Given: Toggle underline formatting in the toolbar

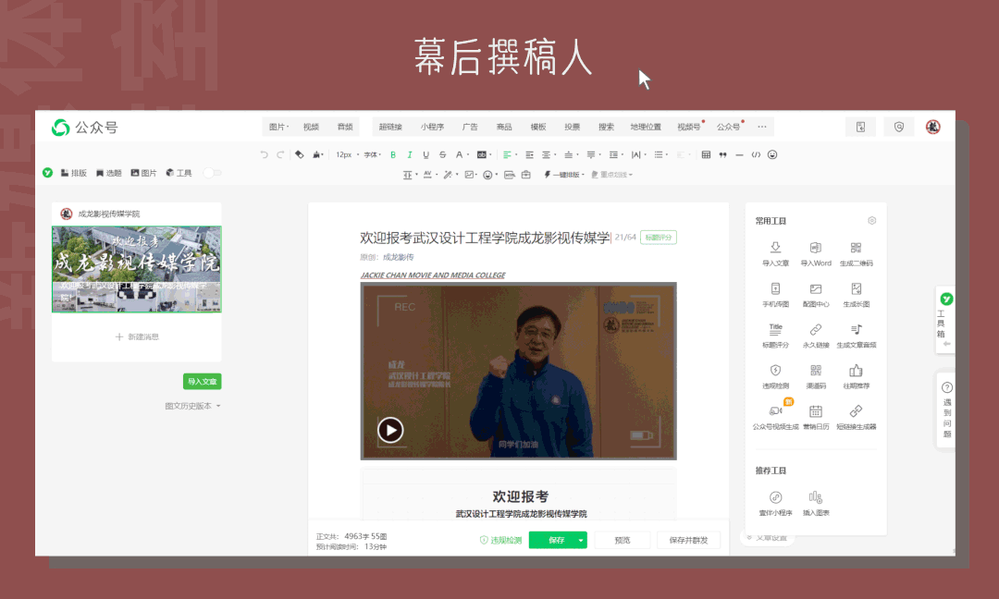Looking at the screenshot, I should [x=425, y=154].
